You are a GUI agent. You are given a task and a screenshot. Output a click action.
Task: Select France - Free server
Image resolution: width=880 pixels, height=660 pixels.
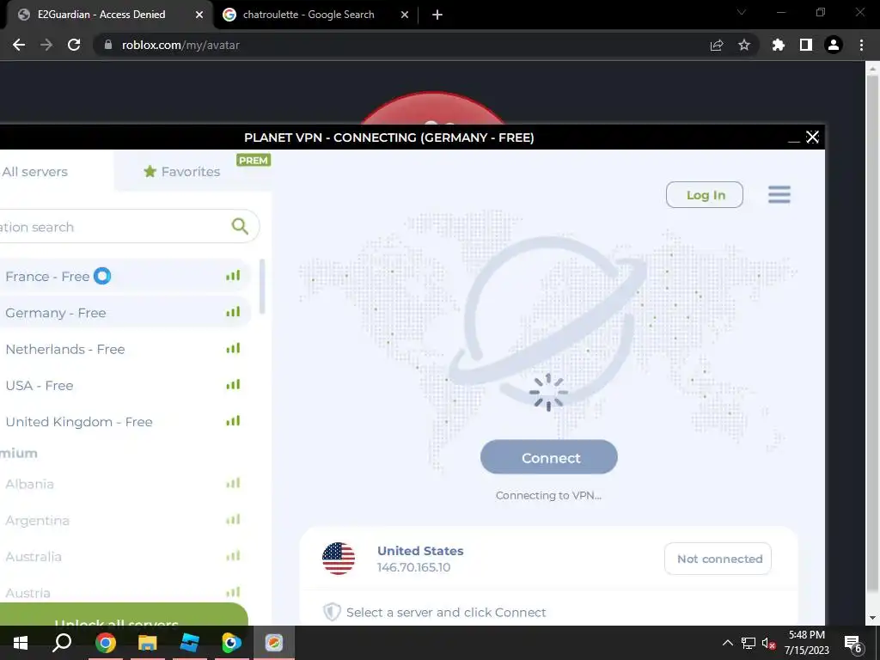[125, 276]
